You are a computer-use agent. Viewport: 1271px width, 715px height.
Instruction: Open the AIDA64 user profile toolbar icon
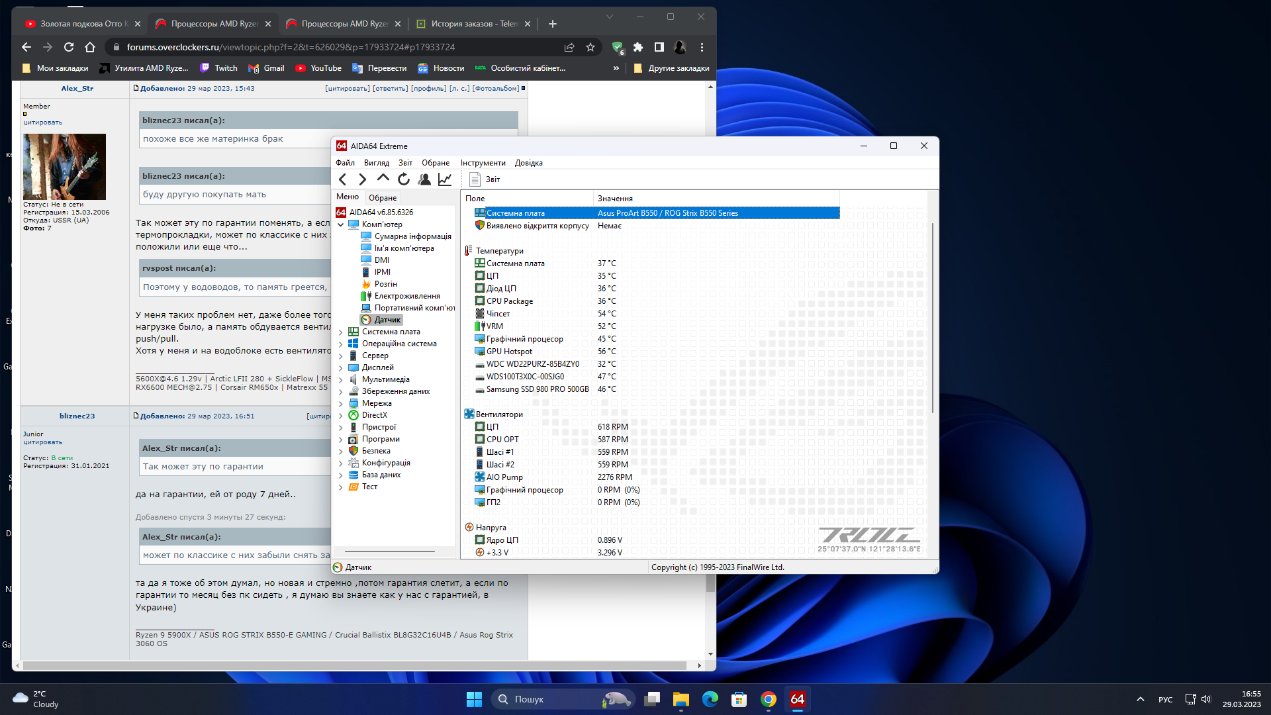424,179
